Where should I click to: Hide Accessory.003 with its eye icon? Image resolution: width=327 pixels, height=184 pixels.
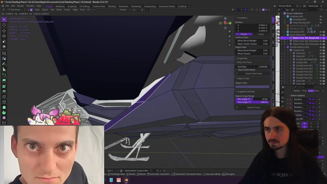click(321, 32)
